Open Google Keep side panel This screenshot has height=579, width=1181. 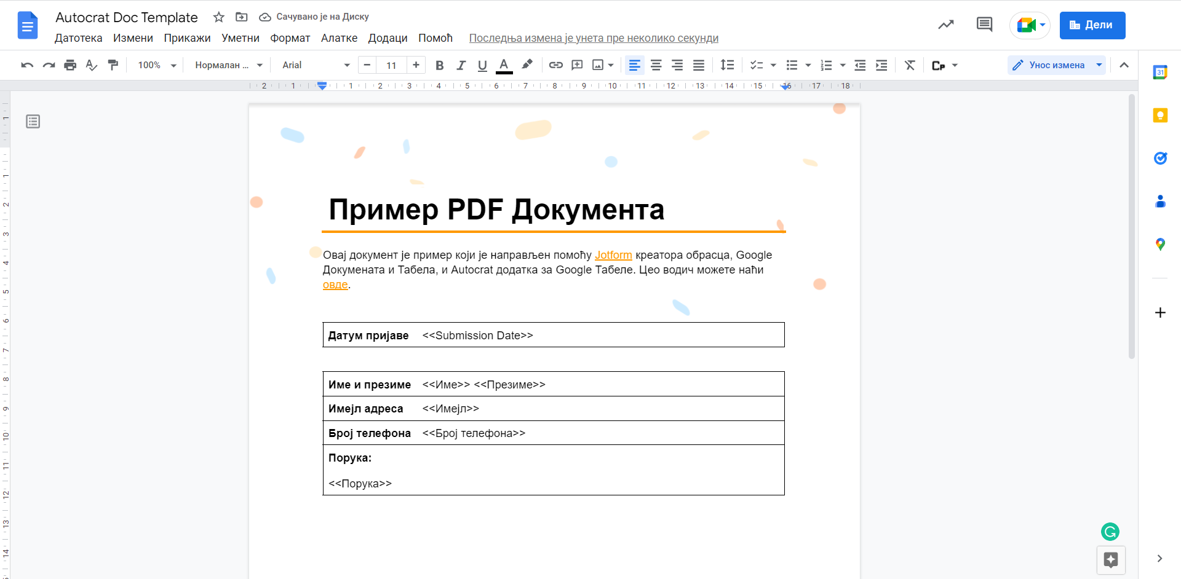[1160, 116]
